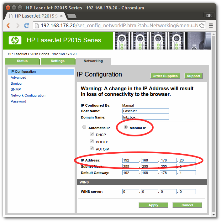
Task: Open the Network Configuration sidebar link
Action: (28, 95)
